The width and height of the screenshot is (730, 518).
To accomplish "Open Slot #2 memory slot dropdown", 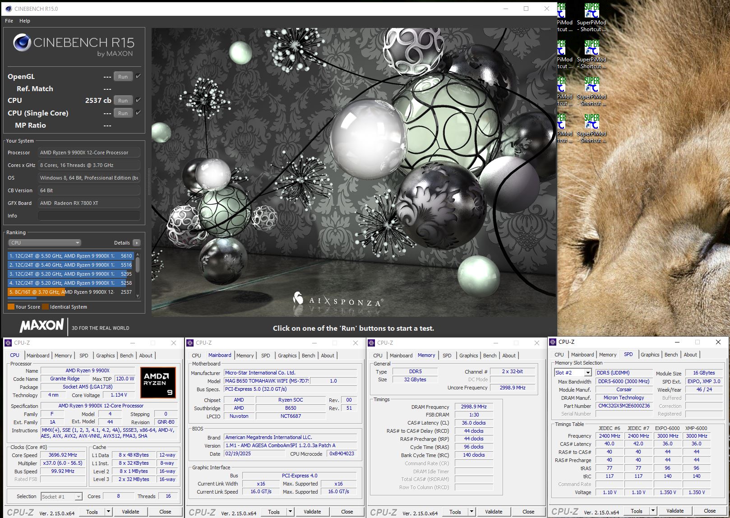I will point(573,373).
